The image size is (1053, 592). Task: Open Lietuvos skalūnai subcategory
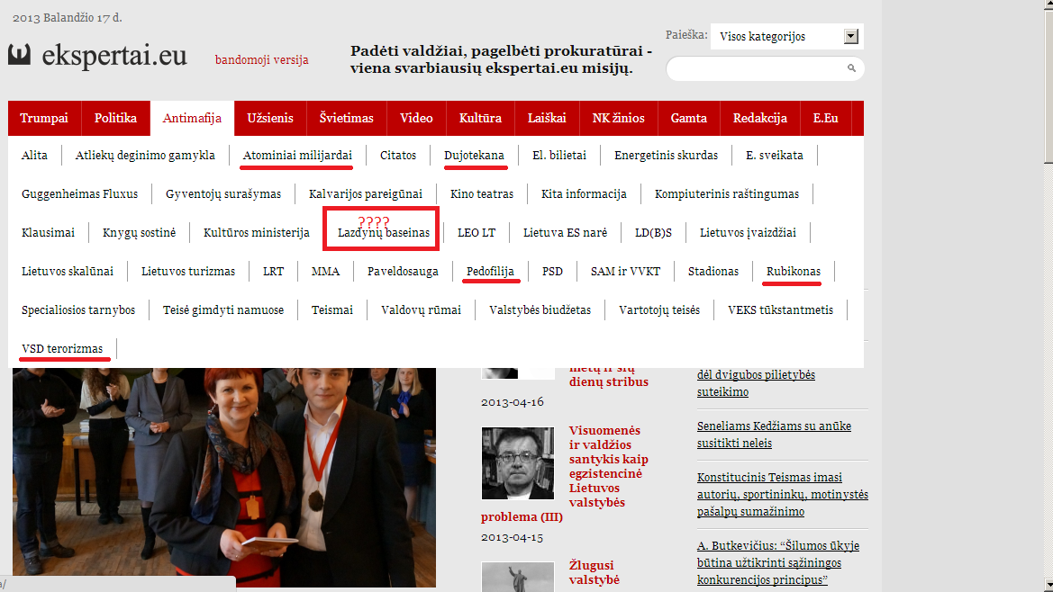coord(68,272)
